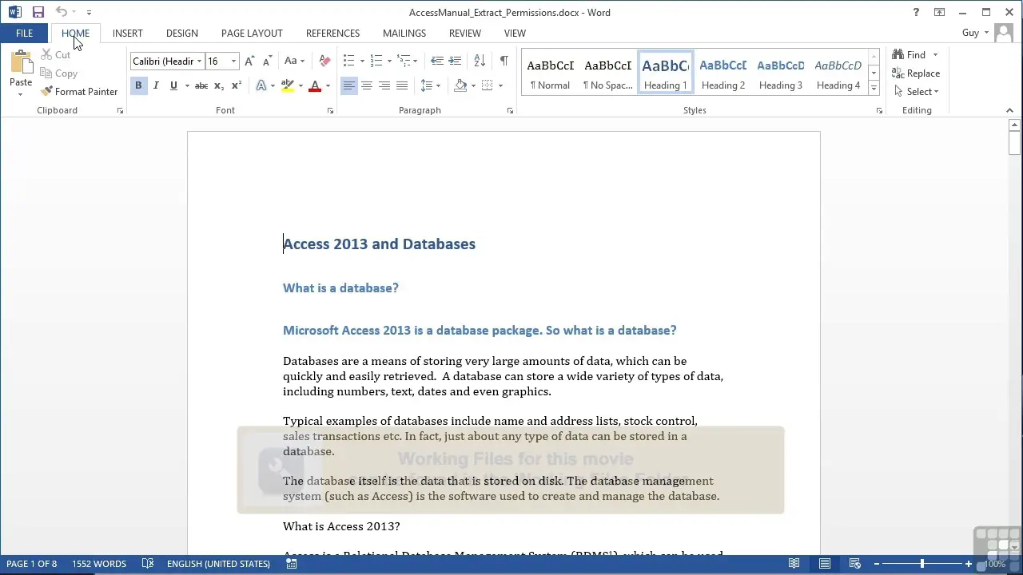
Task: Click the vertical scrollbar thumb
Action: tap(1014, 144)
